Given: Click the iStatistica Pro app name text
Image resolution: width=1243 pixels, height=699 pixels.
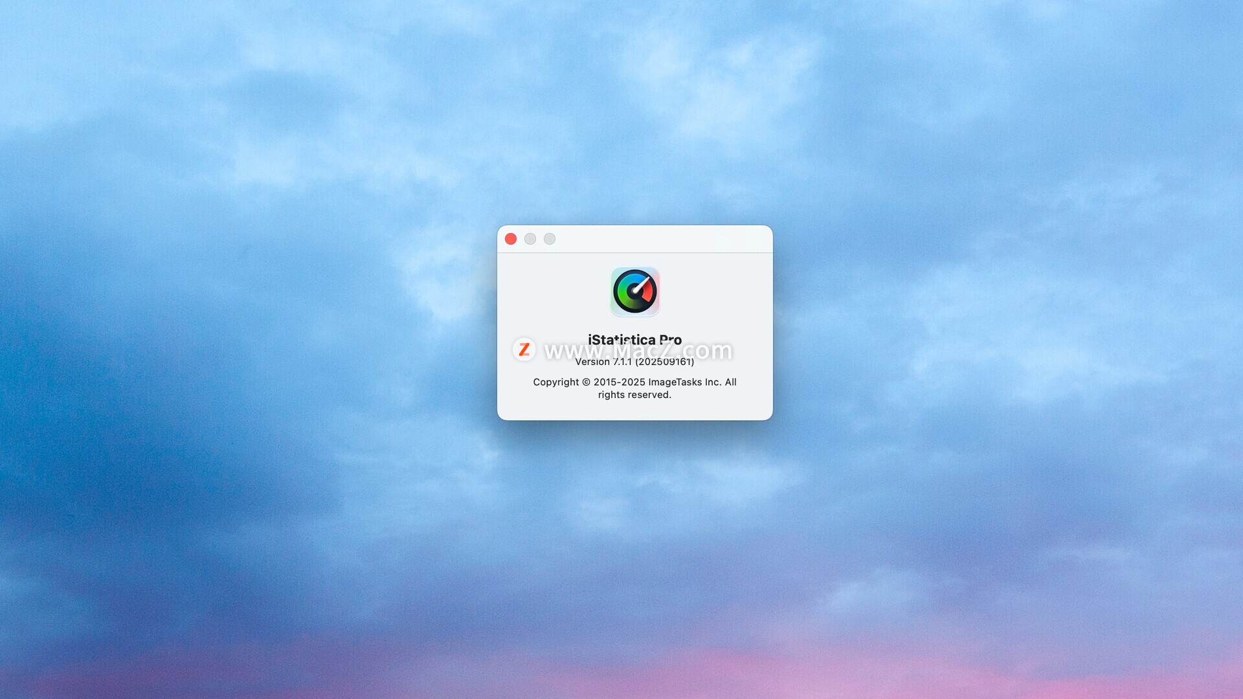Looking at the screenshot, I should click(634, 339).
